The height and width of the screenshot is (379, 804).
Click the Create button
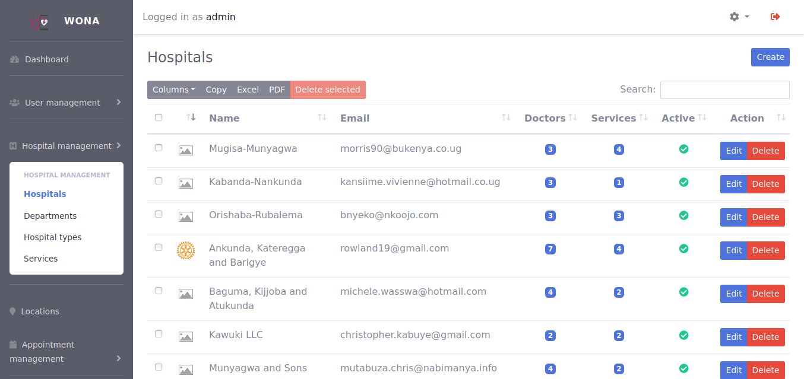click(770, 57)
